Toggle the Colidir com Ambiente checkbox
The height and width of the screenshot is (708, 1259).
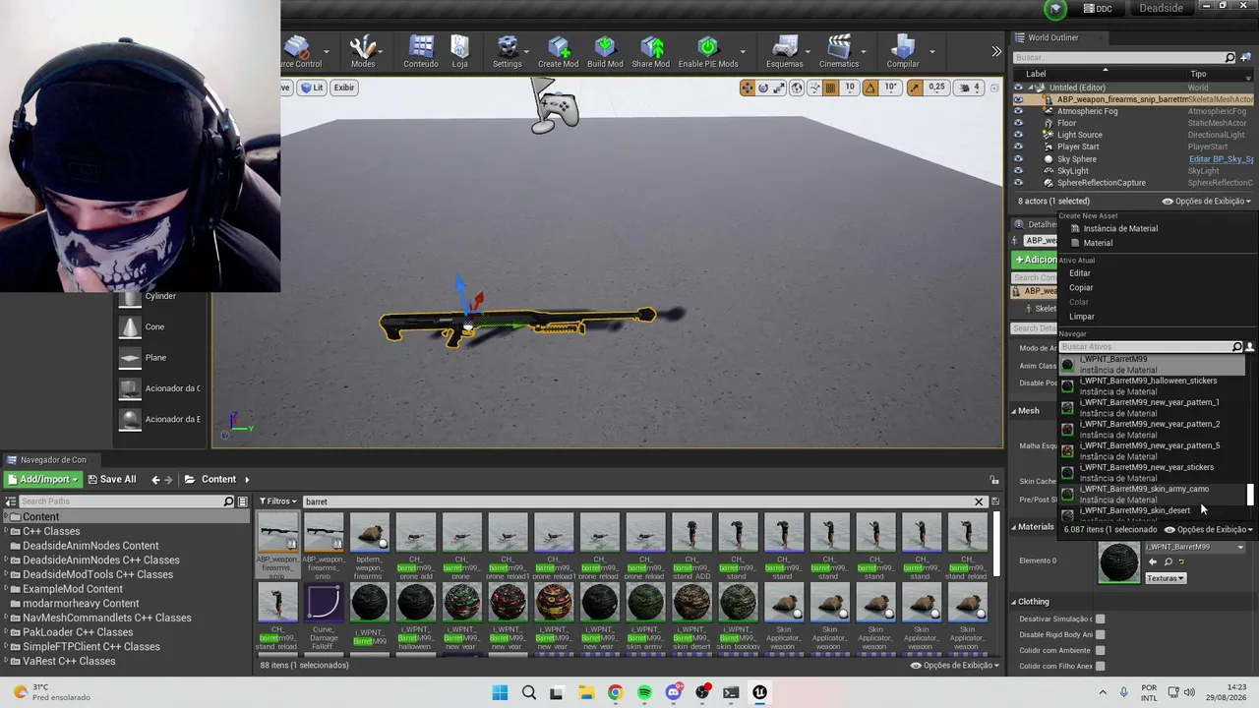[1100, 650]
